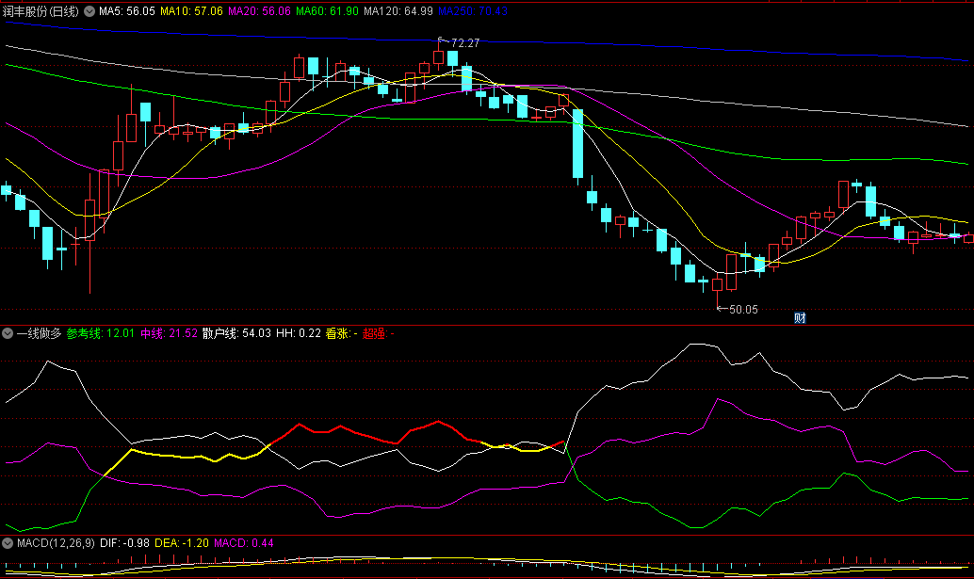Click the 参考线: 12.01 value

point(101,333)
